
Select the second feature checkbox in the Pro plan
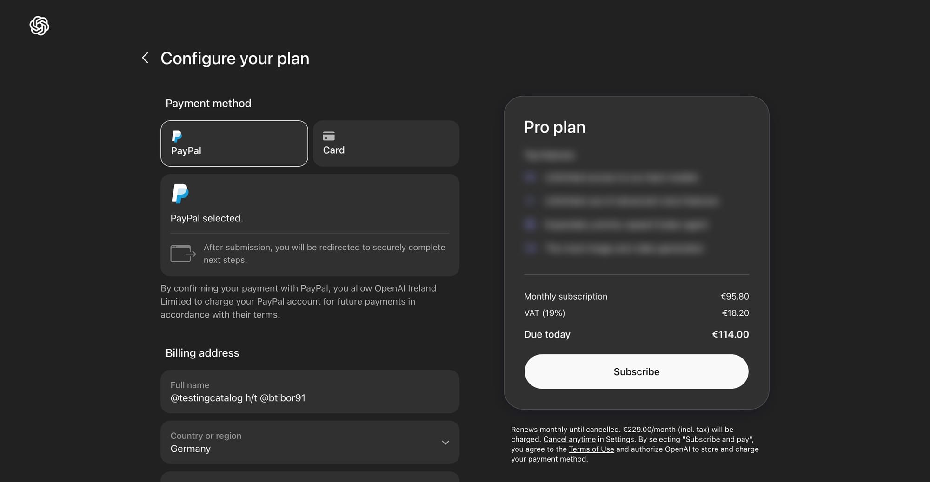(x=530, y=201)
